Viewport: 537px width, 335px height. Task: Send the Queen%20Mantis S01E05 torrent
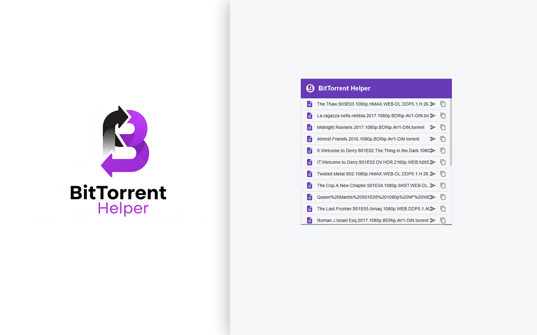coord(433,197)
